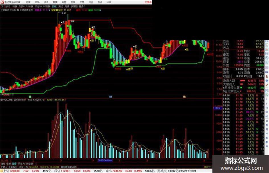The image size is (269, 173).
Task: Open the 热点 menu
Action: click(100, 2)
